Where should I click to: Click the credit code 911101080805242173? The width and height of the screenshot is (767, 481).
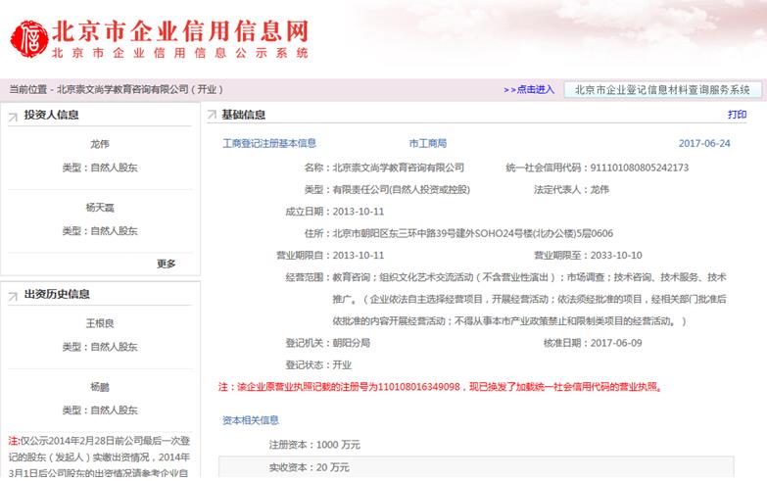(x=640, y=168)
